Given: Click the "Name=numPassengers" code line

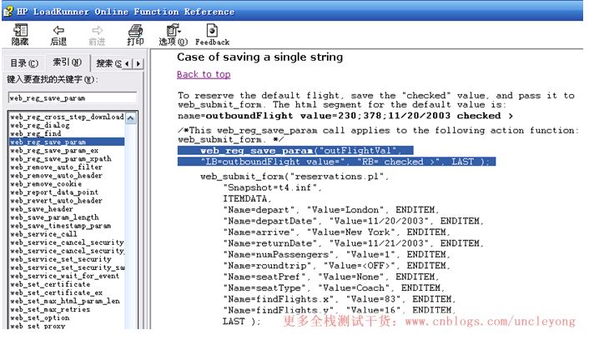Looking at the screenshot, I should [336, 254].
